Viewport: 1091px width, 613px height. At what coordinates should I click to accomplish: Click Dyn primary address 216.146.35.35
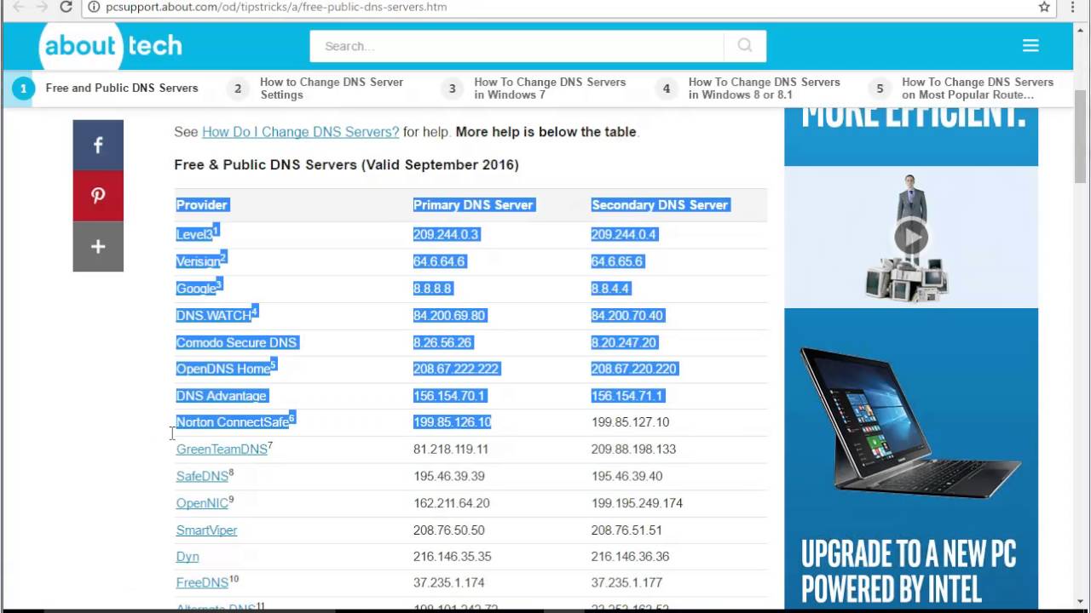click(x=452, y=557)
